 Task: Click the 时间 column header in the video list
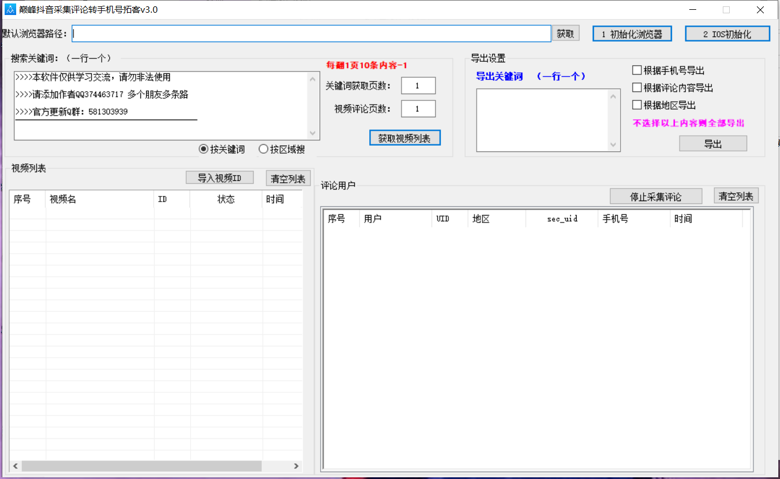click(x=283, y=199)
